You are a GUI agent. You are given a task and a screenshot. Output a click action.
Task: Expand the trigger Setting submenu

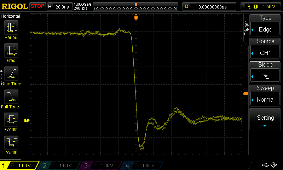click(265, 120)
